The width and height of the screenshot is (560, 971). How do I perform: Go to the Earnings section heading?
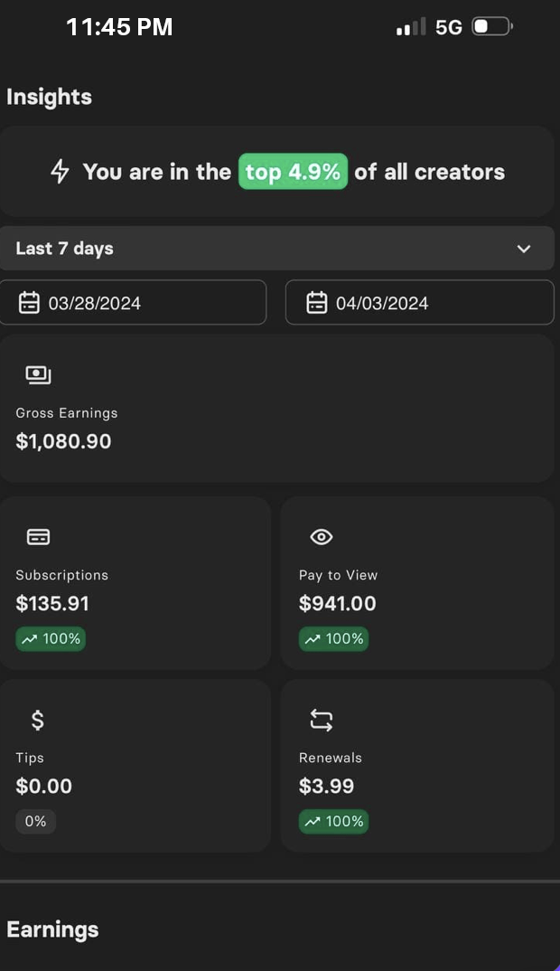[x=52, y=929]
